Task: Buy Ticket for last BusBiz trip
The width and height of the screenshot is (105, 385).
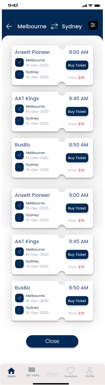Action: coord(77,301)
